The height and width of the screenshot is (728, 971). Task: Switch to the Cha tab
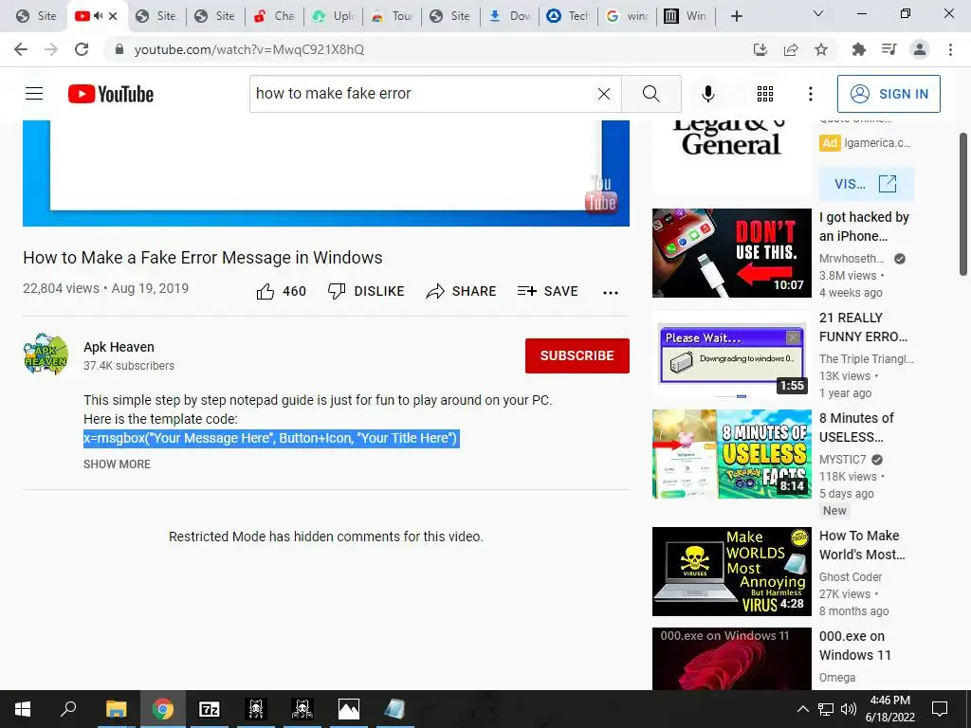point(274,16)
